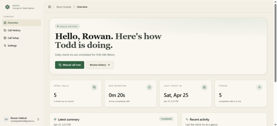Screen dimensions: 277x126
Task: Go to Call Setup page
Action: 22,38
